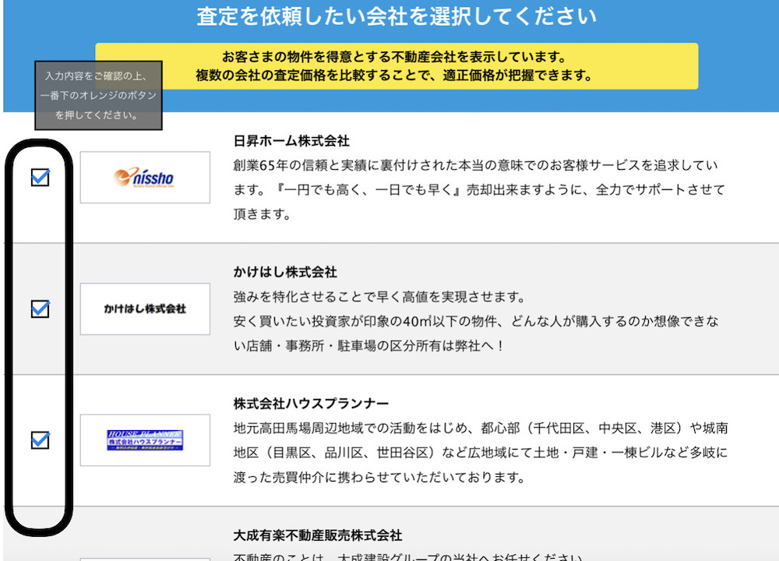
Task: Click the 査定を依頼したい会社を選択してください title
Action: tap(397, 16)
